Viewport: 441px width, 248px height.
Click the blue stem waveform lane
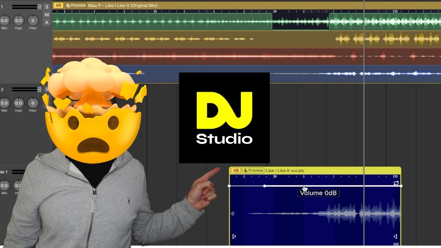point(247,74)
